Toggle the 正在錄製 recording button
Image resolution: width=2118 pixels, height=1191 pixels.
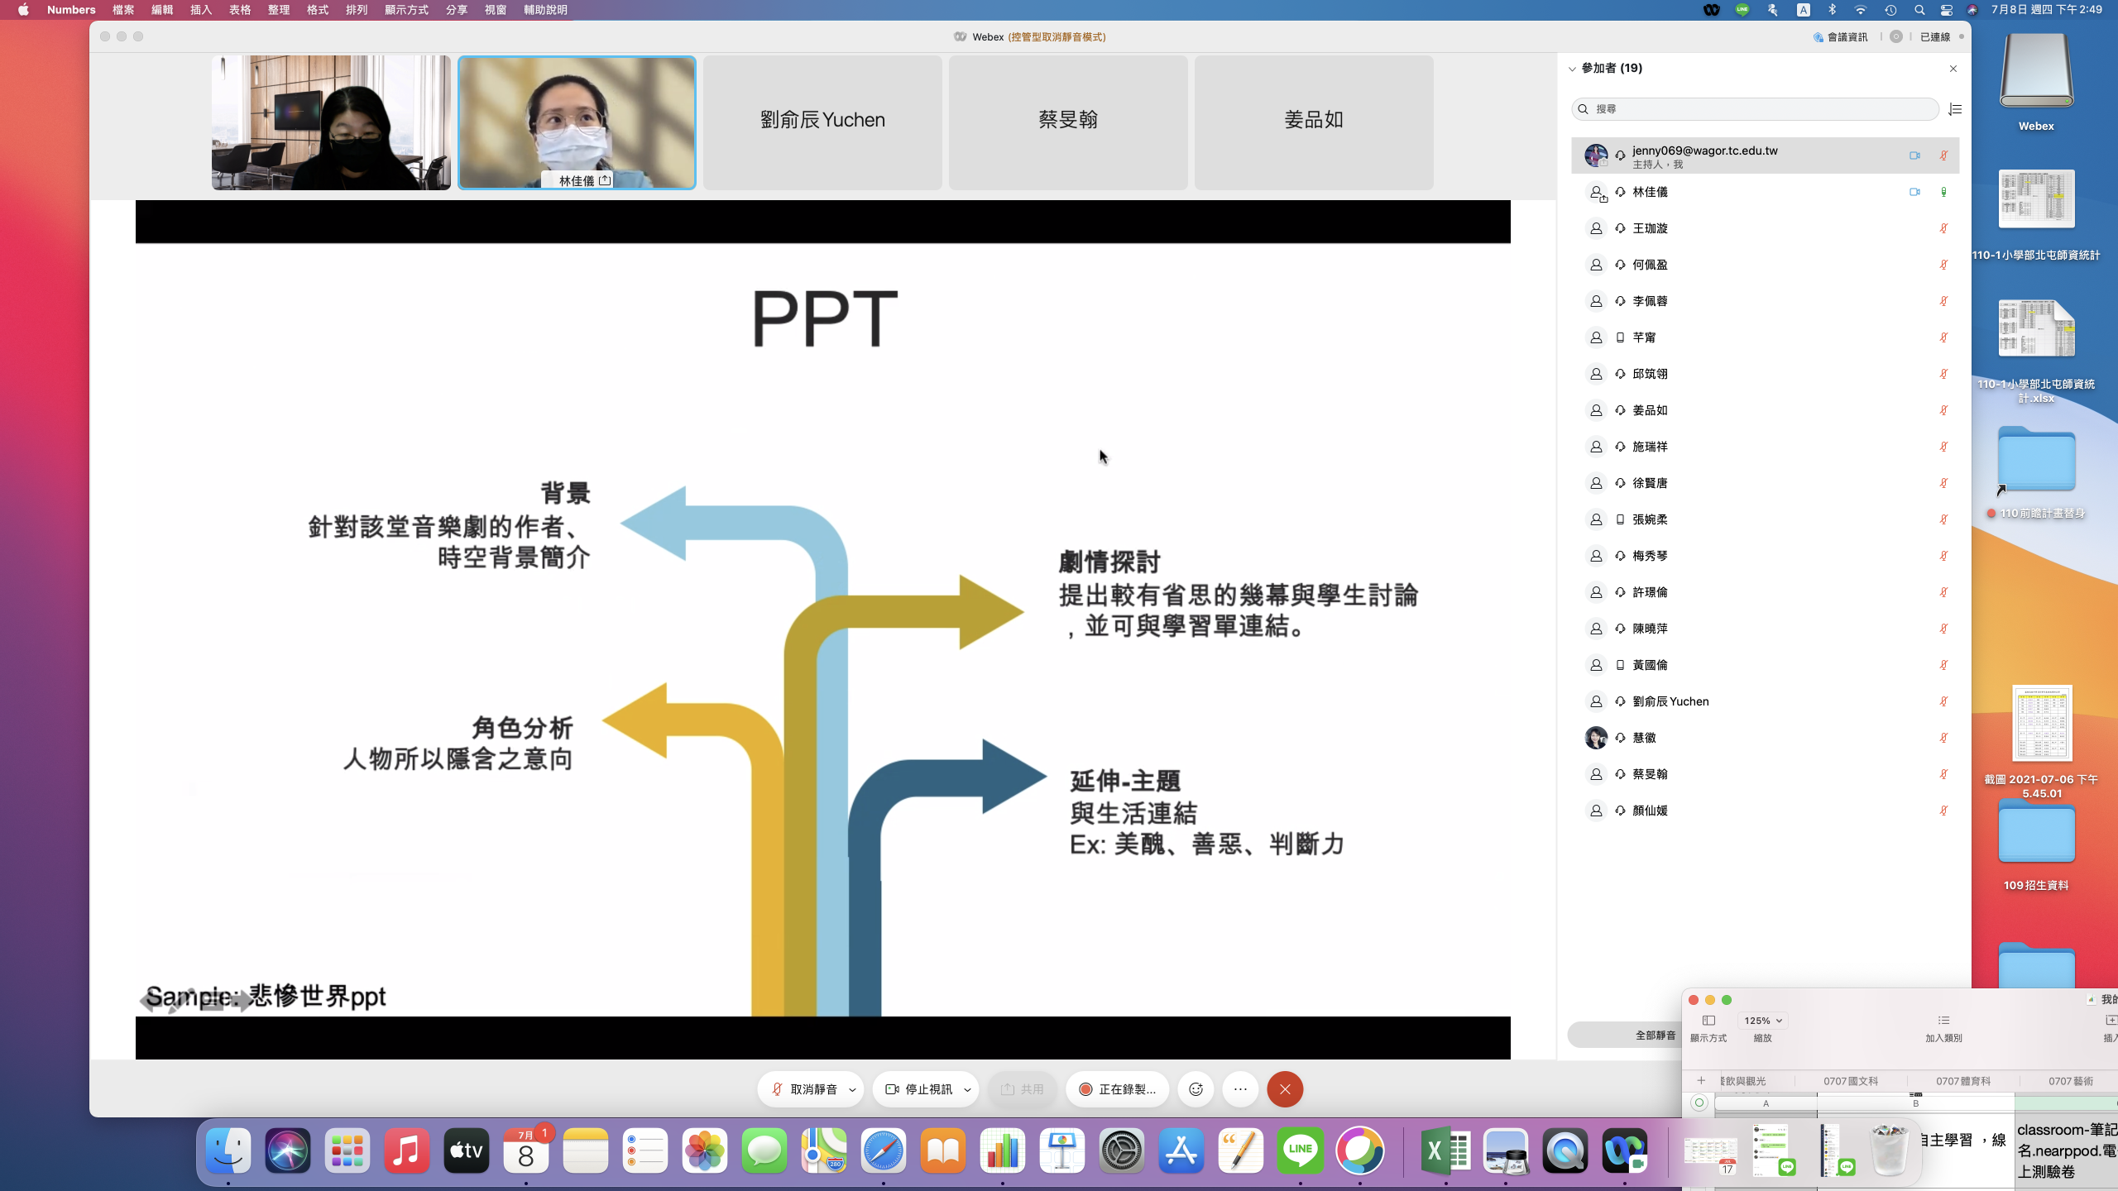pos(1117,1089)
